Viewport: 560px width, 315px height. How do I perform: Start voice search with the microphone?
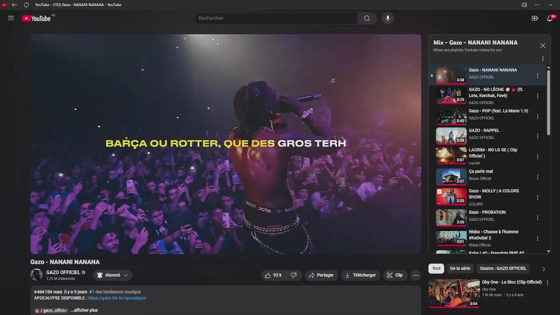(x=387, y=18)
